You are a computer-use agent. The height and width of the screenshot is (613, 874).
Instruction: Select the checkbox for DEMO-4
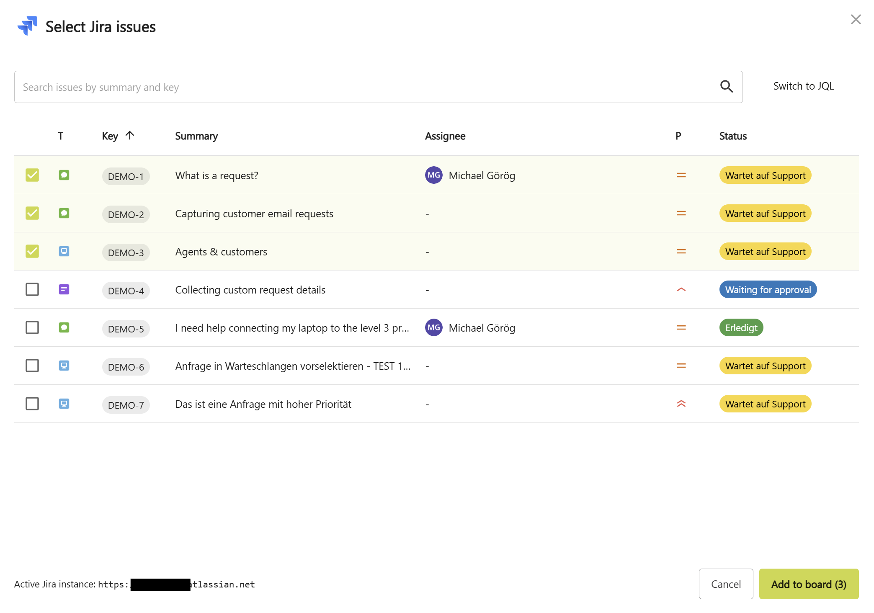pyautogui.click(x=32, y=289)
